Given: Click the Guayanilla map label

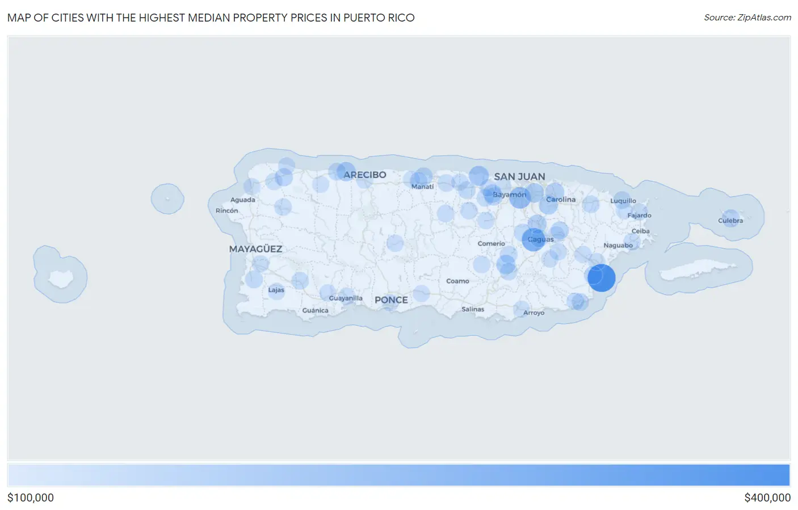Looking at the screenshot, I should pyautogui.click(x=346, y=298).
